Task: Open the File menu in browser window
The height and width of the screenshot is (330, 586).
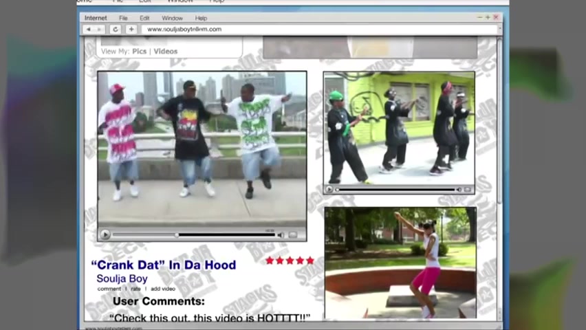Action: click(123, 18)
